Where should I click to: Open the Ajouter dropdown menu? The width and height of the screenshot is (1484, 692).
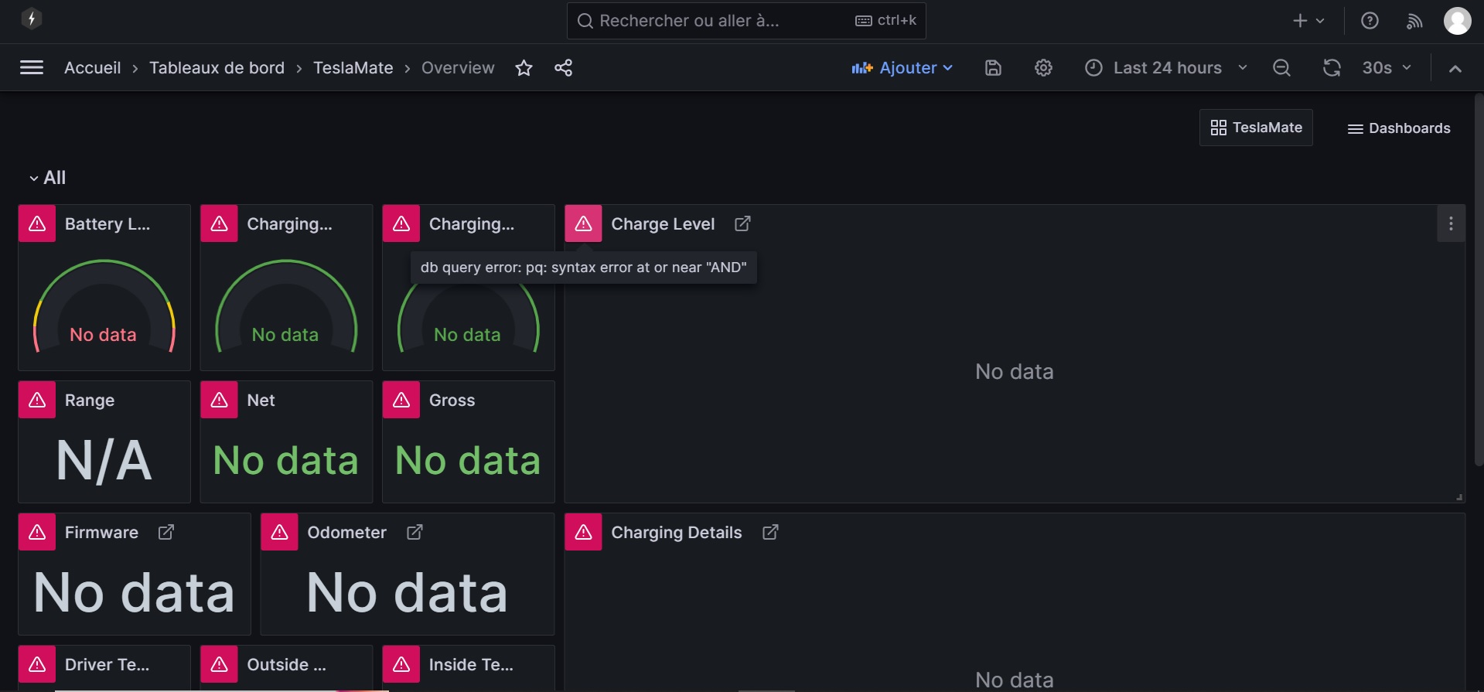(902, 68)
